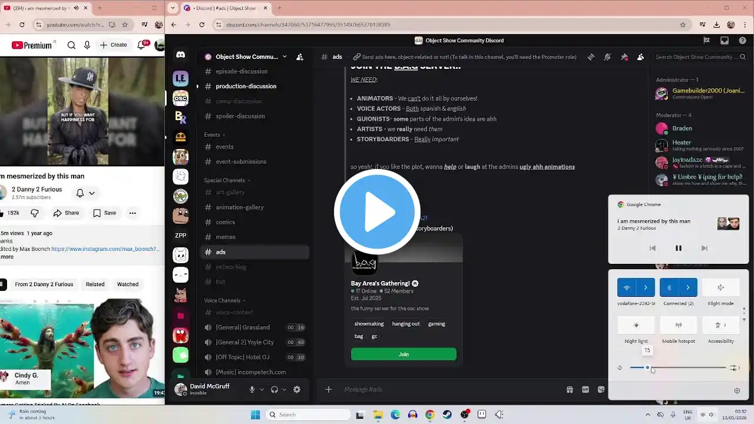Image resolution: width=754 pixels, height=424 pixels.
Task: Open File Explorer from the taskbar
Action: [x=377, y=415]
